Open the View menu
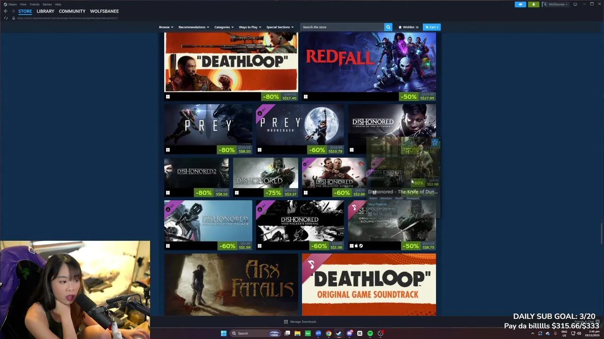Image resolution: width=604 pixels, height=339 pixels. (x=23, y=4)
